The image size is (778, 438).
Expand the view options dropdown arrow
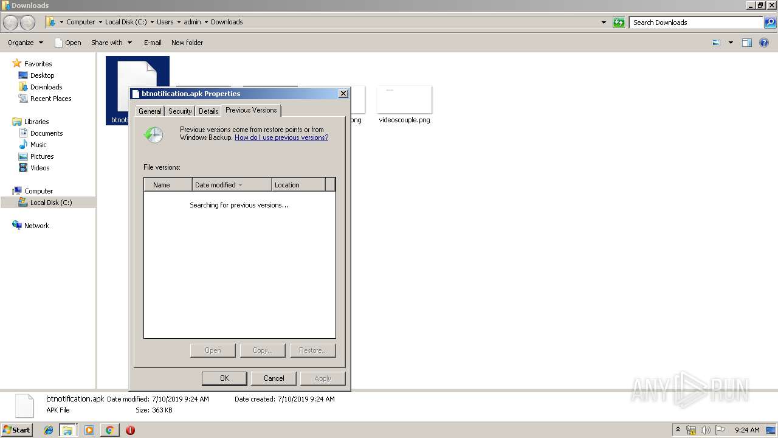731,43
